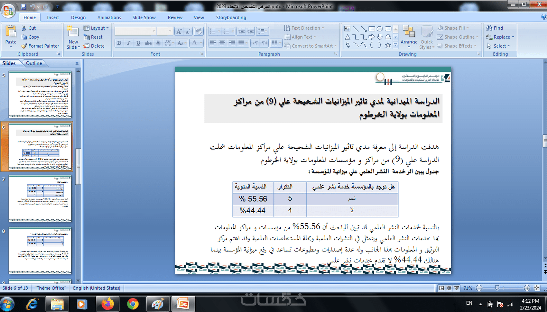Reset the slide layout
547x312 pixels.
(x=93, y=37)
